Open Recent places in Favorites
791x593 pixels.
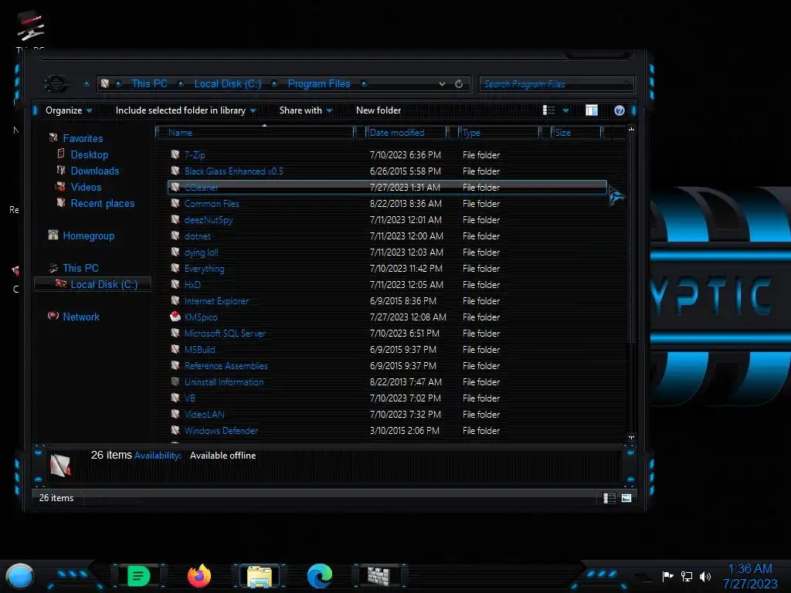(x=103, y=203)
